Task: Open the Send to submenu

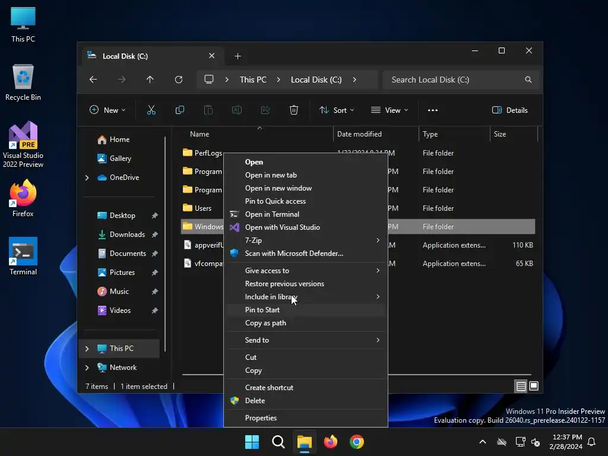Action: [x=306, y=340]
